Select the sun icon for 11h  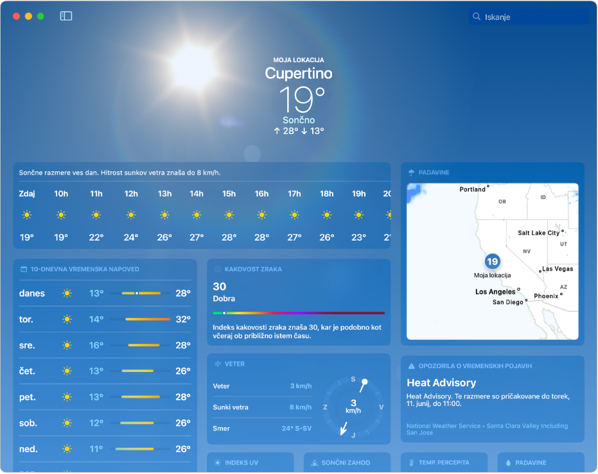[x=96, y=215]
